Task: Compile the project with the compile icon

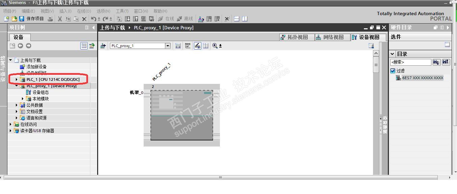Action: pos(119,19)
